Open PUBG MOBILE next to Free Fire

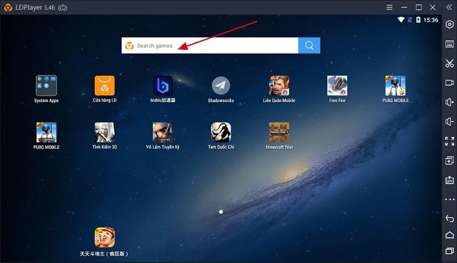[395, 86]
